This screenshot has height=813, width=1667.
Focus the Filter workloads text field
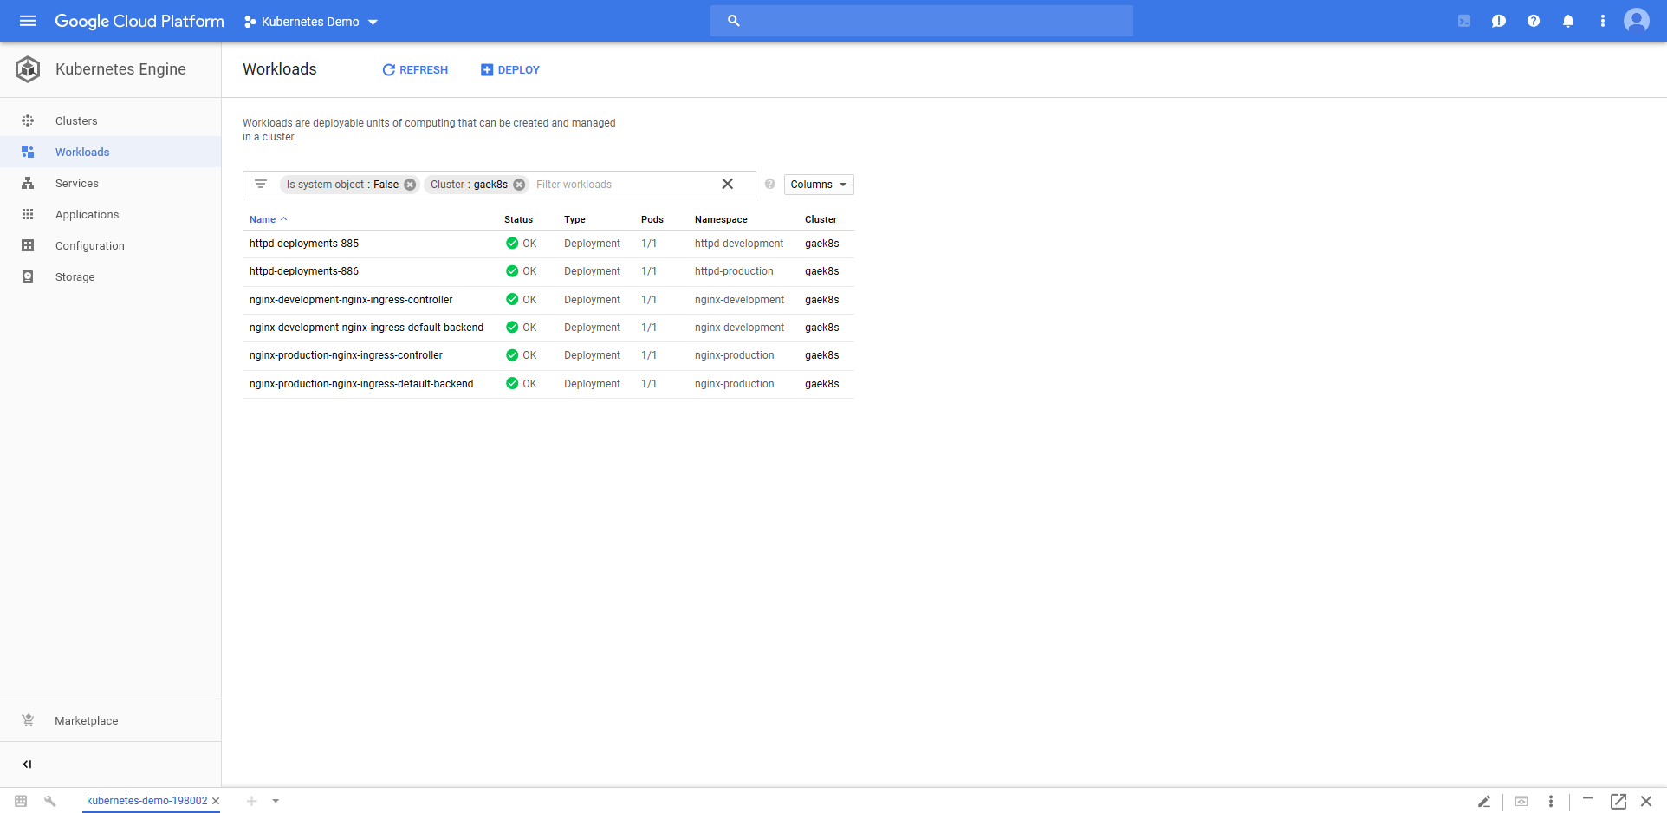[x=624, y=185]
